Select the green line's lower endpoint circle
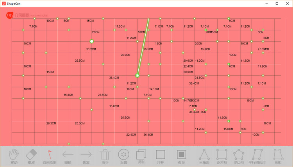 (x=138, y=76)
